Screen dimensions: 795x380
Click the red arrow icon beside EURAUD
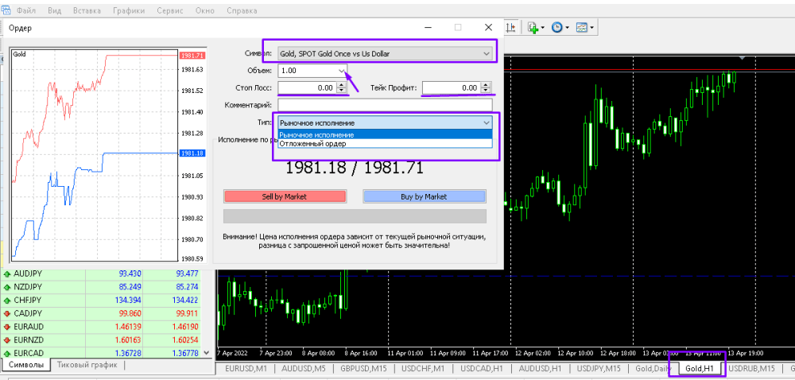click(x=7, y=326)
